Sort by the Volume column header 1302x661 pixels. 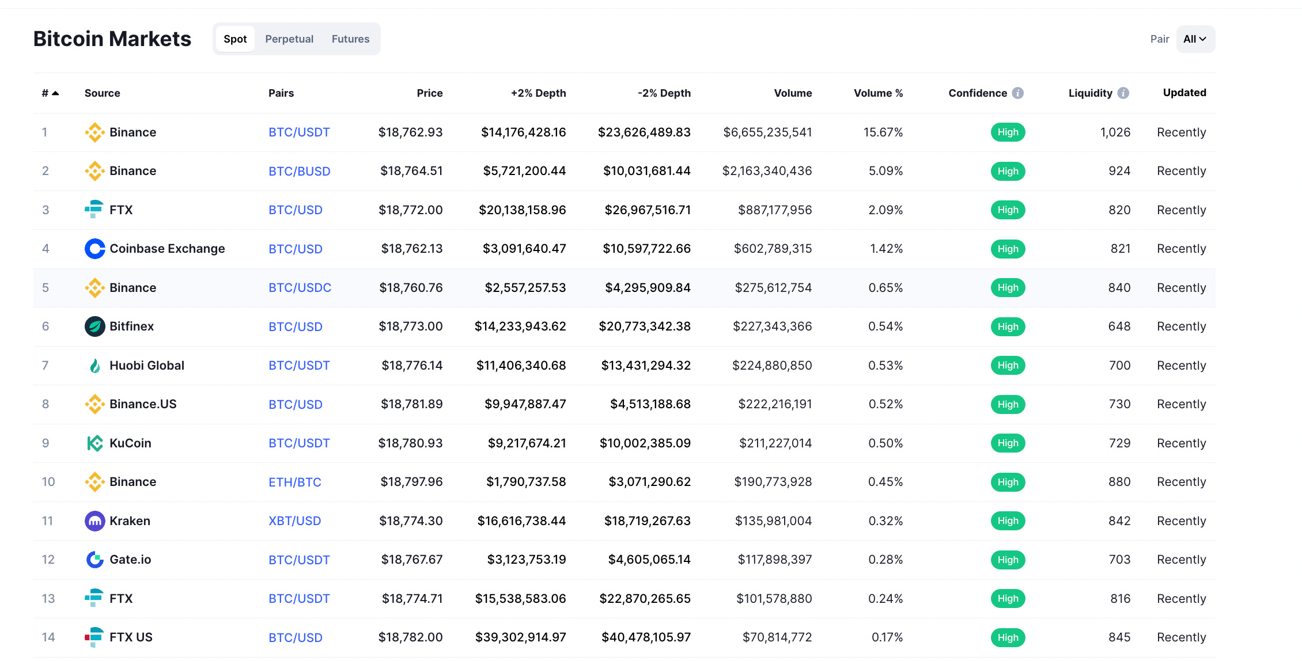[793, 93]
